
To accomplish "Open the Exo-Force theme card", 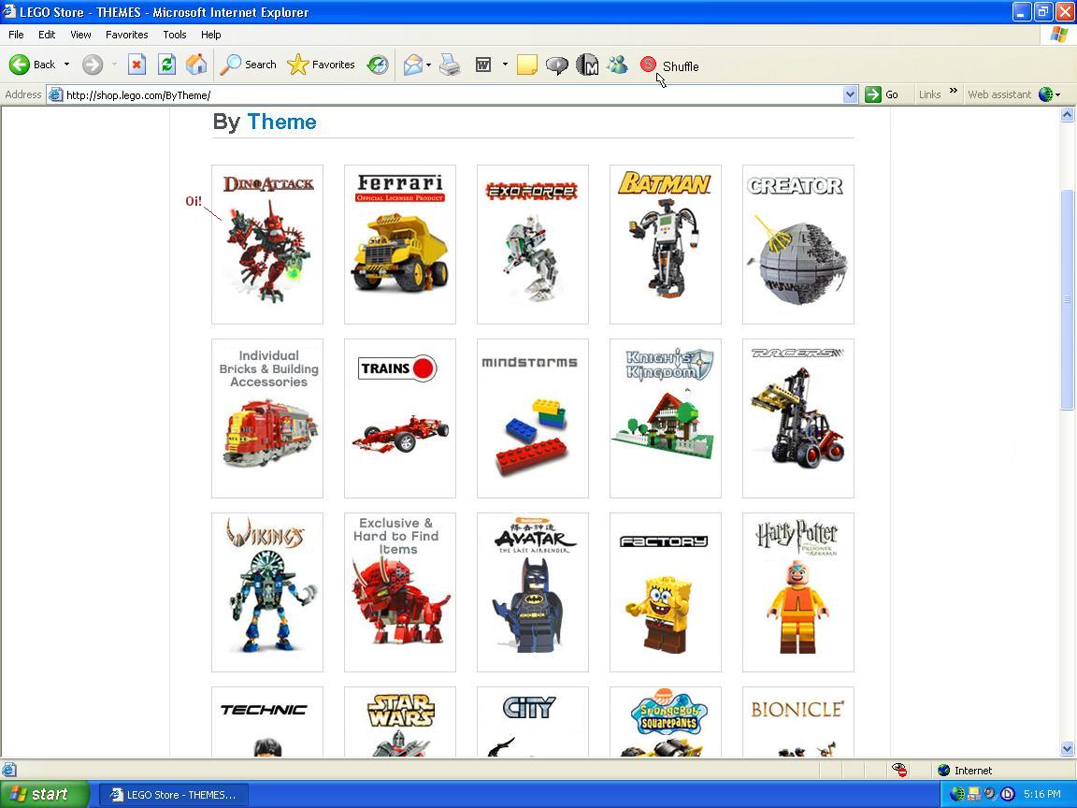I will [532, 244].
